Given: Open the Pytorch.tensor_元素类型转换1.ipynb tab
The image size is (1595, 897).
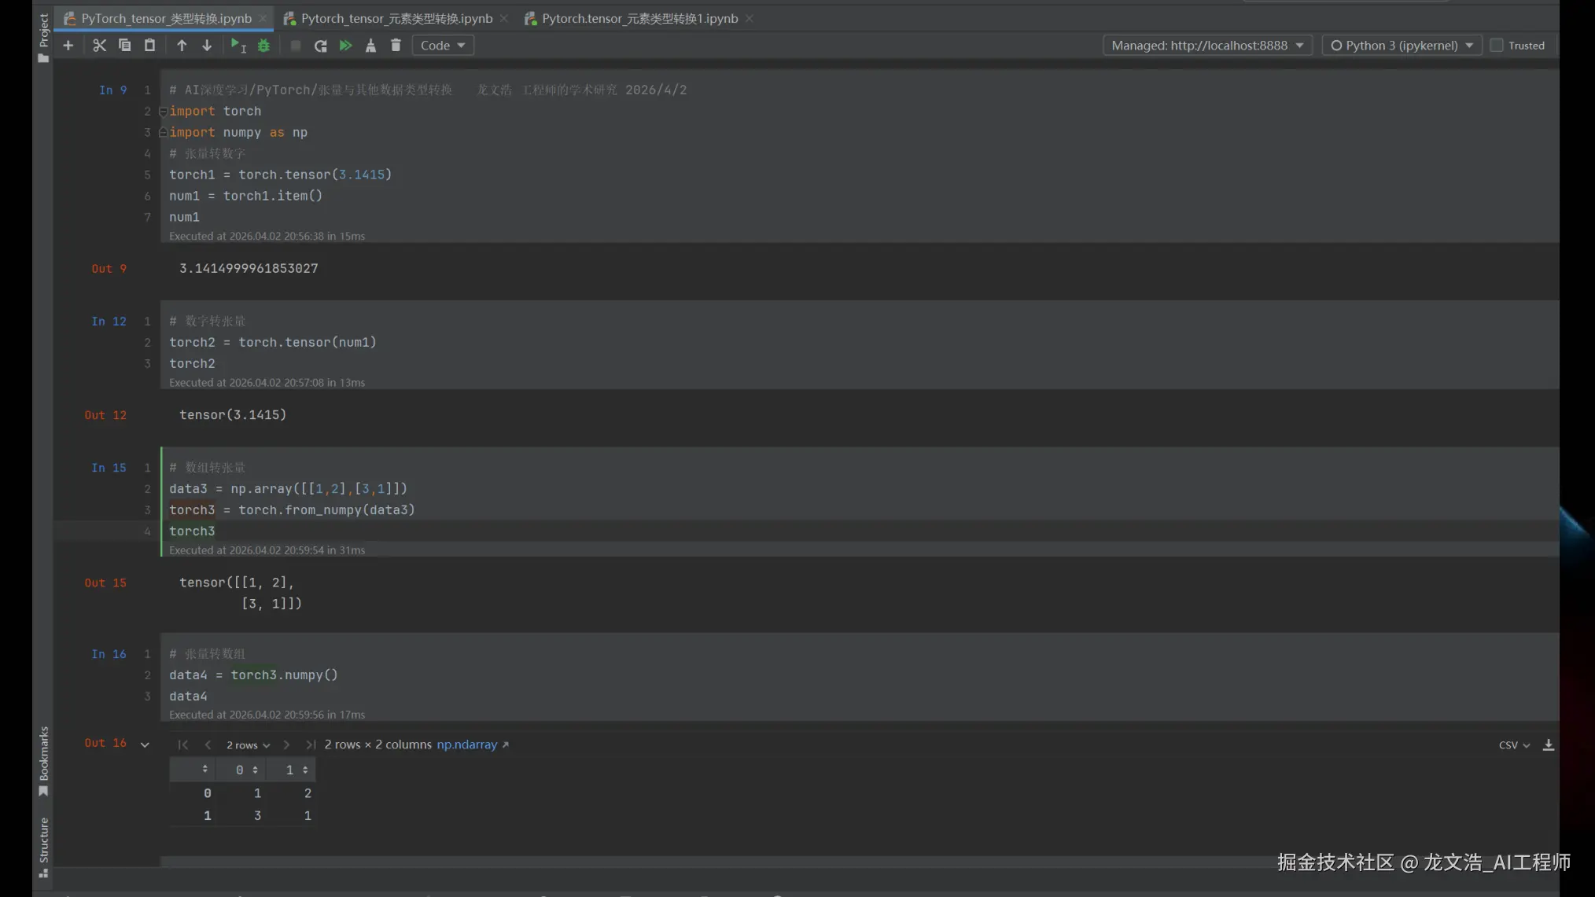Looking at the screenshot, I should click(x=639, y=18).
